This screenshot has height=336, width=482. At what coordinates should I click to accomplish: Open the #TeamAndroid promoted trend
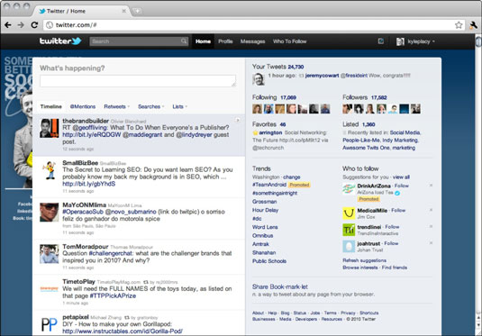click(x=269, y=185)
